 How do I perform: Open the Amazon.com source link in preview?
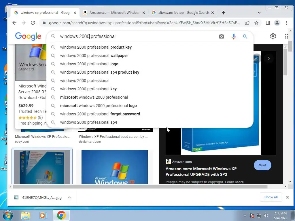tap(179, 162)
